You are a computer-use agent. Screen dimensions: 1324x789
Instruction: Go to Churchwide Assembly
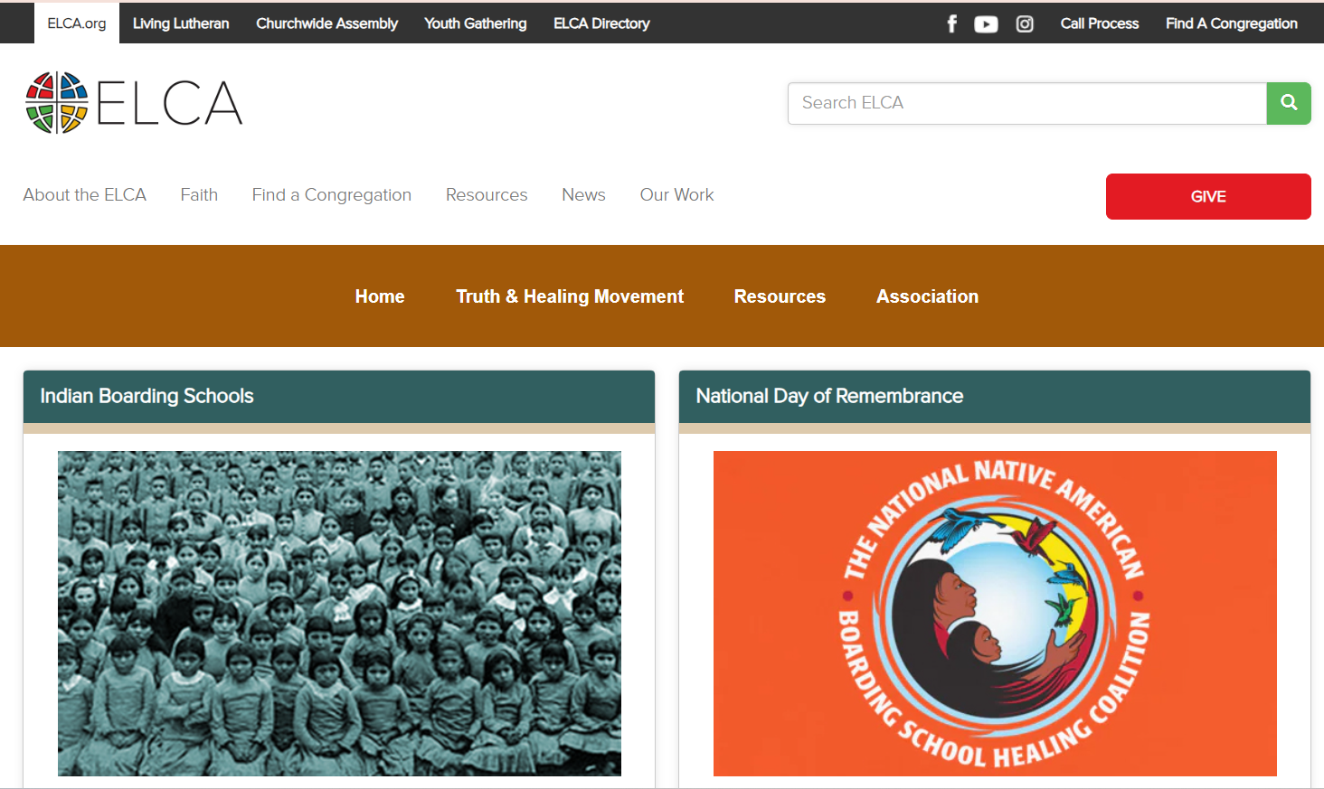[326, 23]
